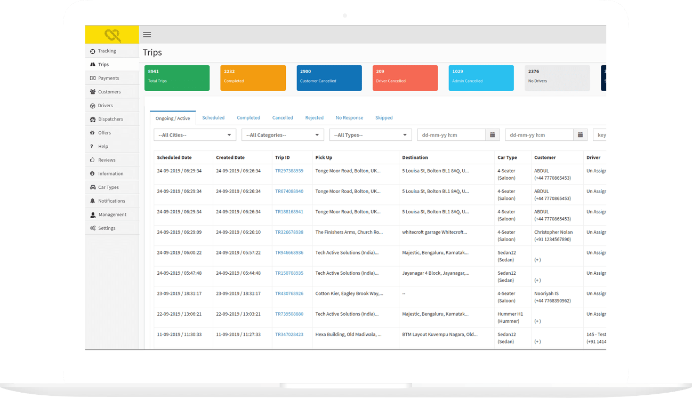Switch to the Ongoing / Active tab

(x=173, y=118)
